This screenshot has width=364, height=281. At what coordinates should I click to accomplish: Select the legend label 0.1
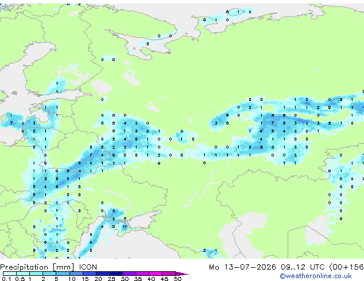(x=6, y=279)
